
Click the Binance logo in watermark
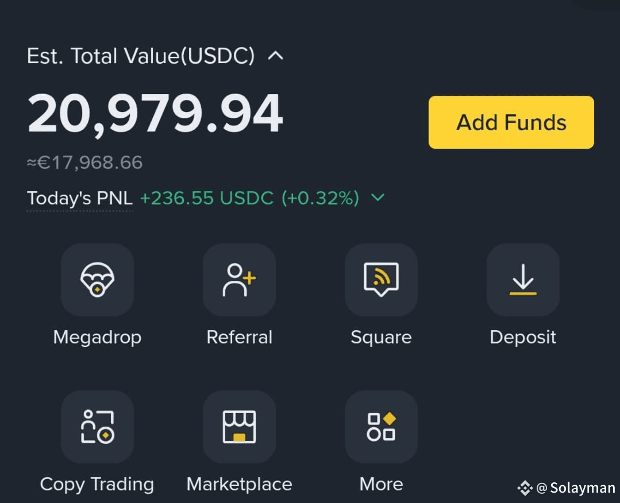(525, 488)
